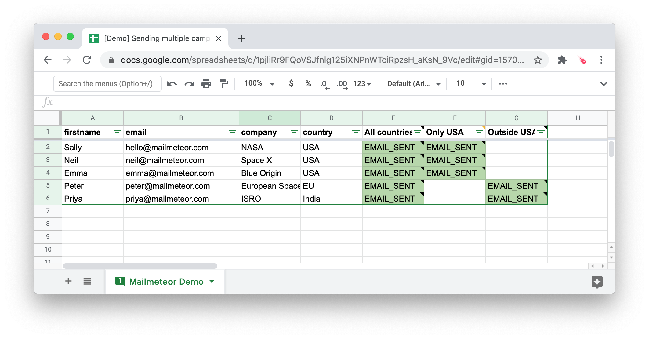
Task: Expand the collapsed menus chevron
Action: [x=604, y=84]
